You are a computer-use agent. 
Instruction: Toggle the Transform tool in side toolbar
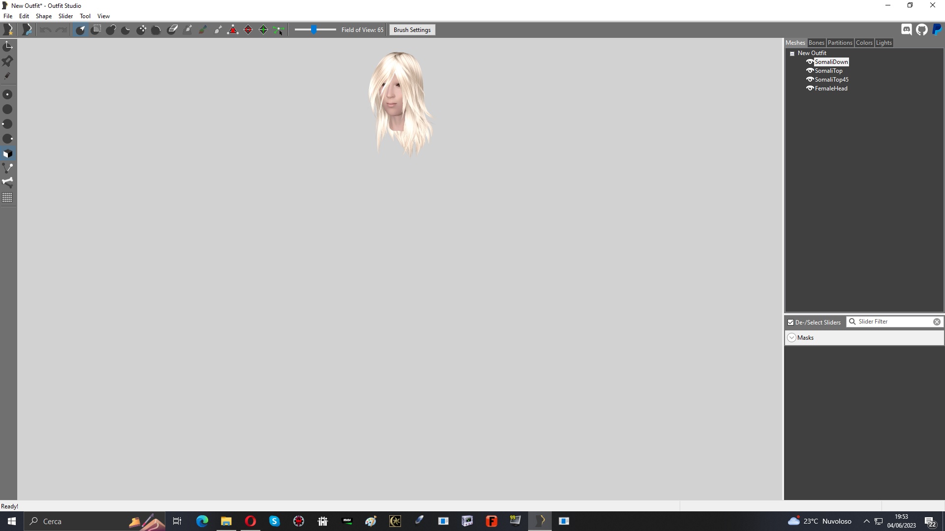pyautogui.click(x=8, y=46)
